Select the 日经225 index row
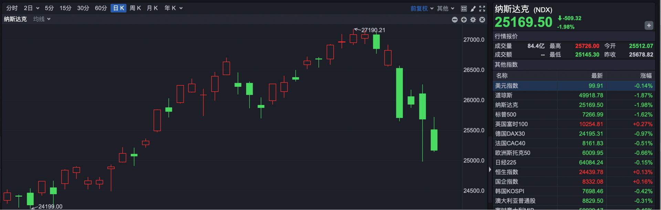Viewport: 661px width, 210px height. (x=574, y=163)
